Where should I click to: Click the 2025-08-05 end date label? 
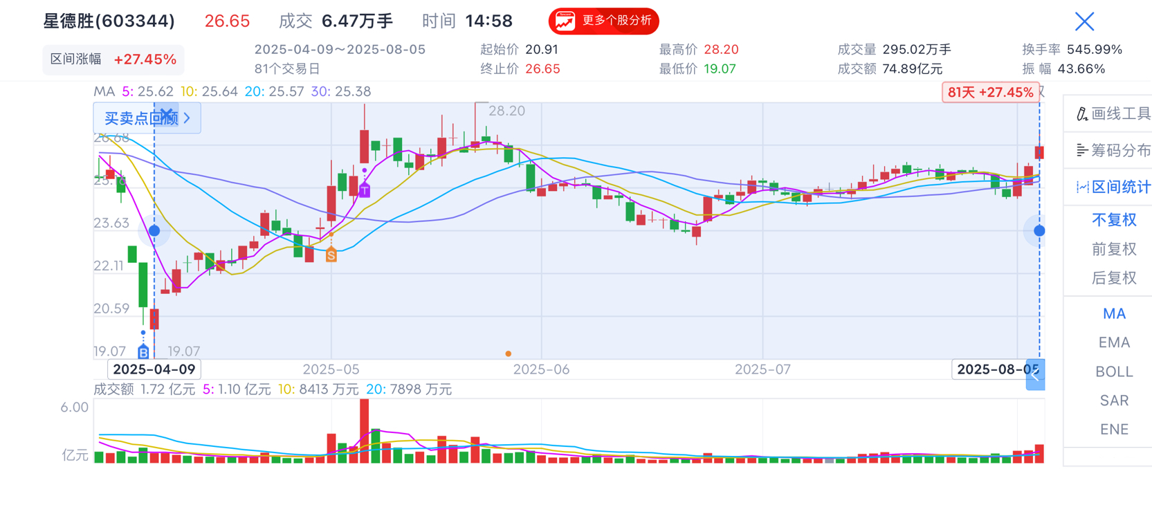tap(998, 369)
